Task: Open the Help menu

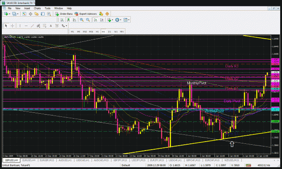Action: pos(69,8)
